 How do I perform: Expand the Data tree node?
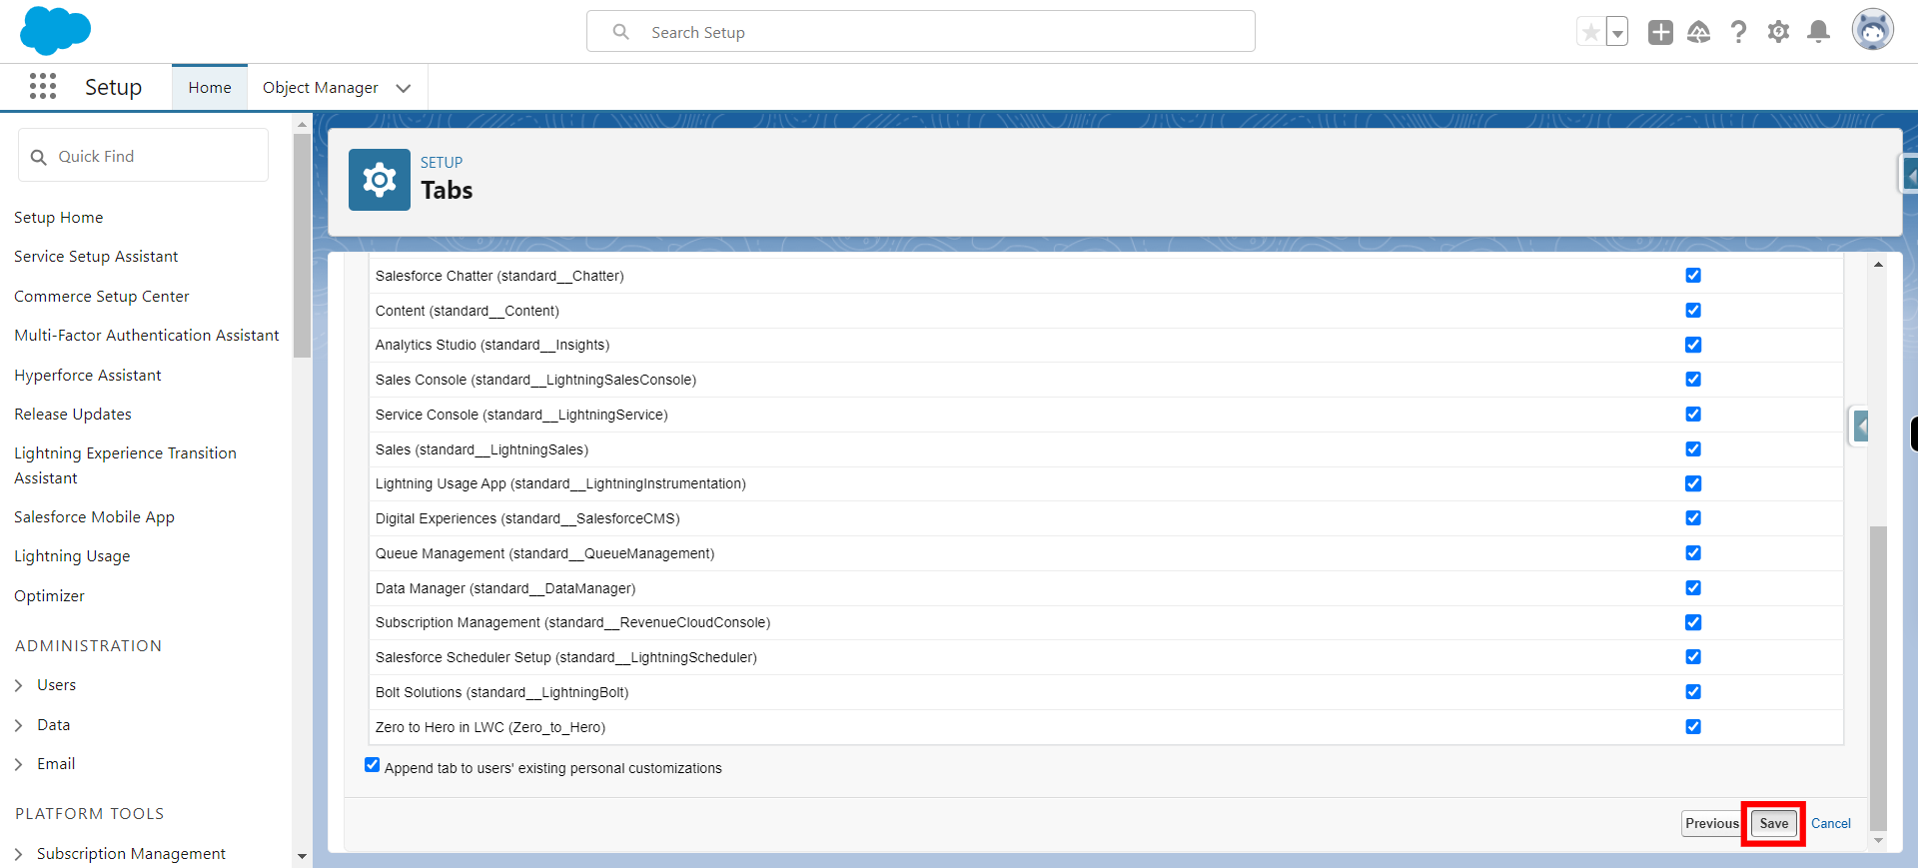click(19, 725)
